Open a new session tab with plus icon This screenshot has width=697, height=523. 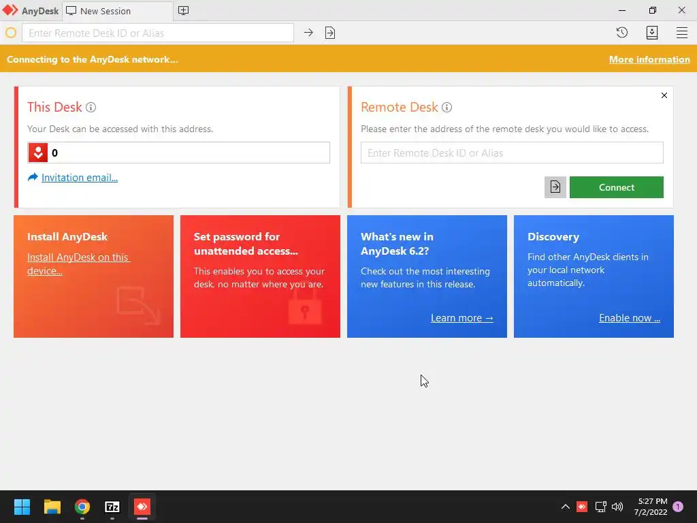(183, 11)
